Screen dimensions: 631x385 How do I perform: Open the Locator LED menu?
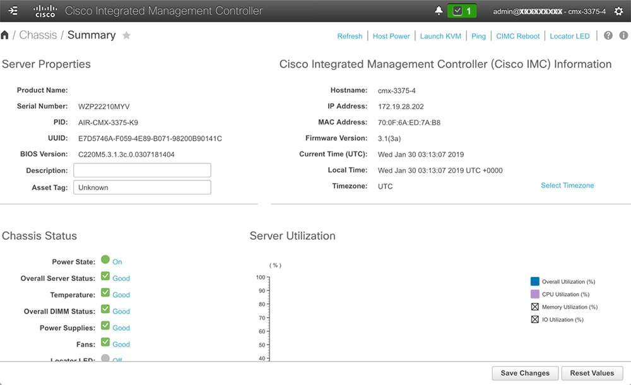pos(570,36)
